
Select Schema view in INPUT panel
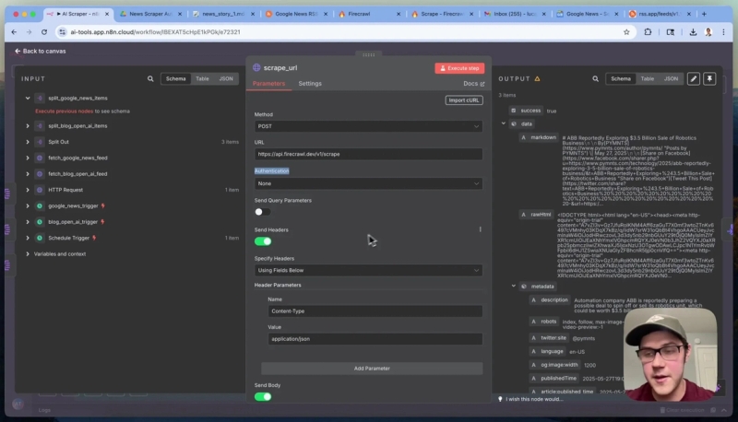pyautogui.click(x=175, y=79)
